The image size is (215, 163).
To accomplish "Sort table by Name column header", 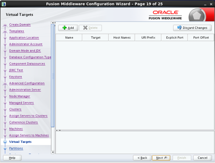I will tap(69, 37).
